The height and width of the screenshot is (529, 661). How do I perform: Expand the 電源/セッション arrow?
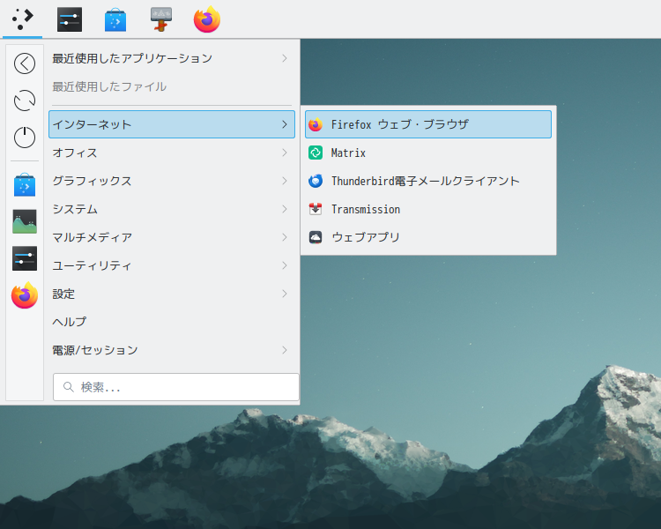(x=285, y=350)
